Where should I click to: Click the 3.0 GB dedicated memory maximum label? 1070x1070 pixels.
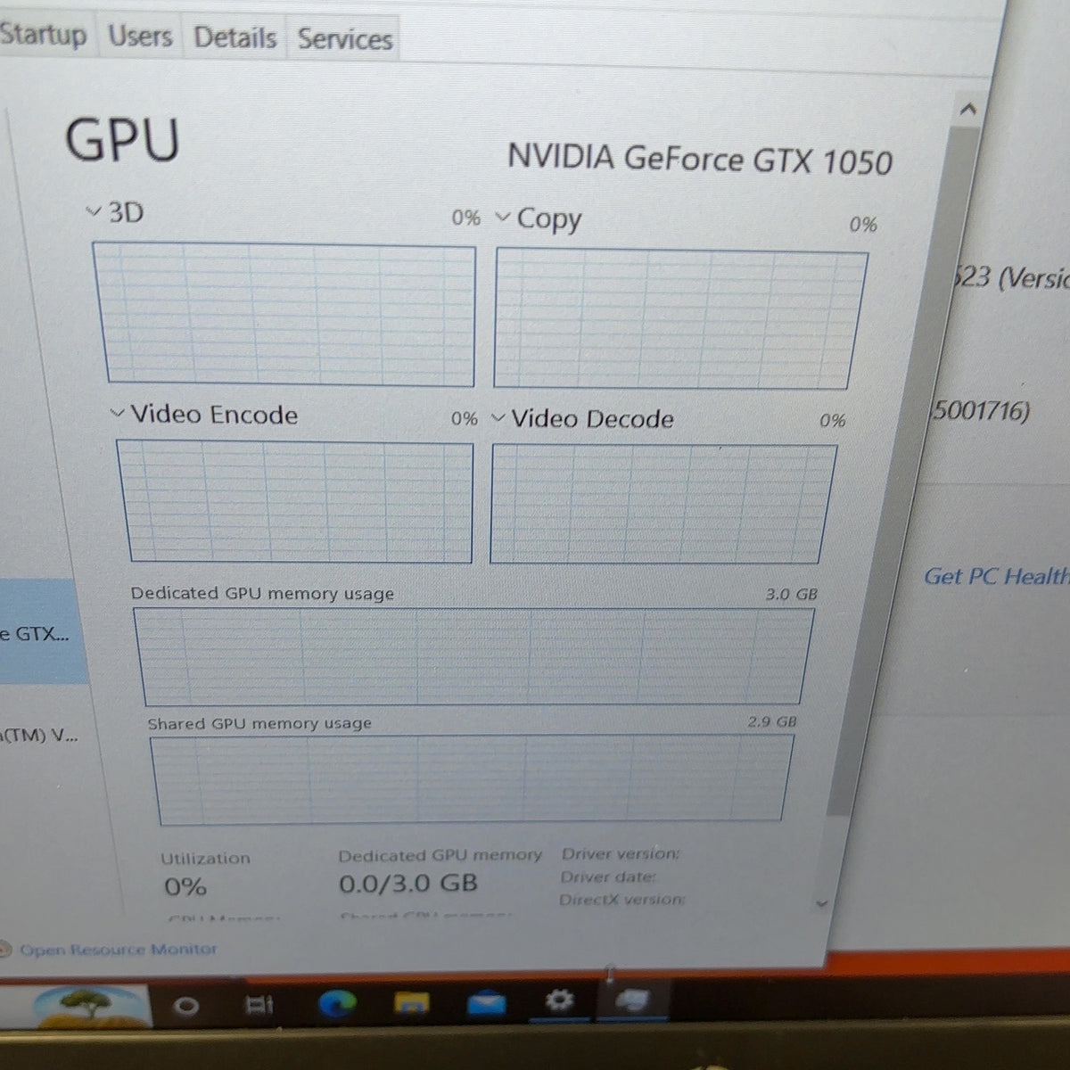[x=792, y=594]
